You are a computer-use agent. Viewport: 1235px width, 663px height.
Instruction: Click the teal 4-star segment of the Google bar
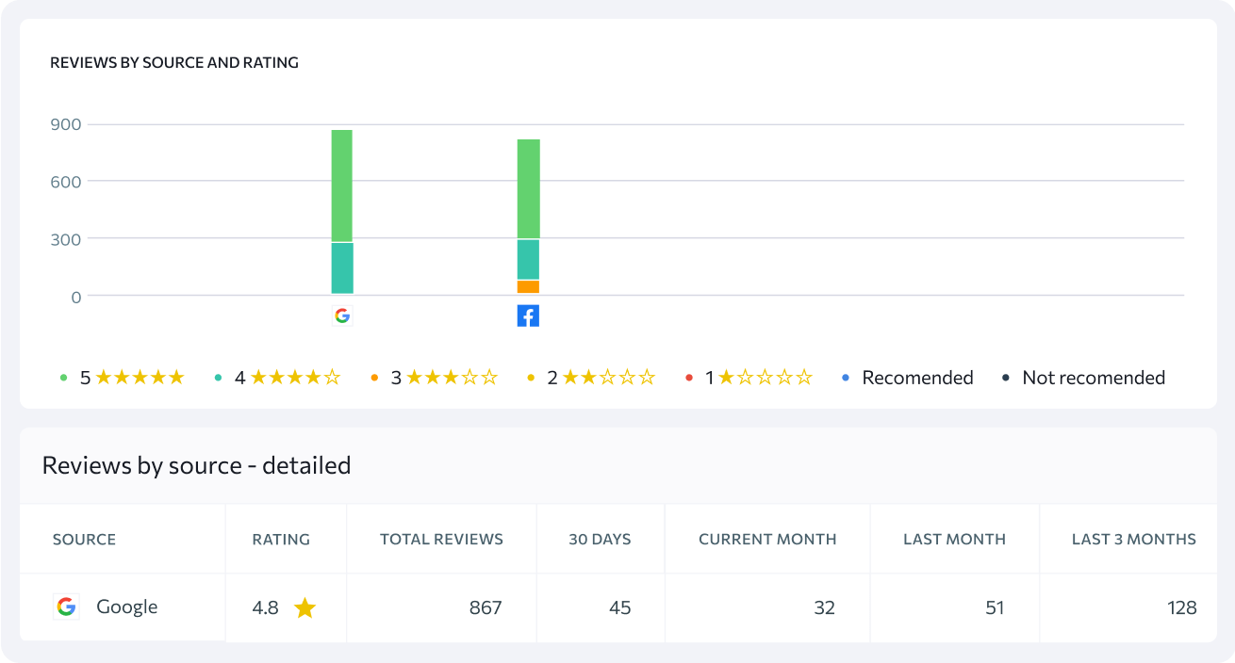342,268
